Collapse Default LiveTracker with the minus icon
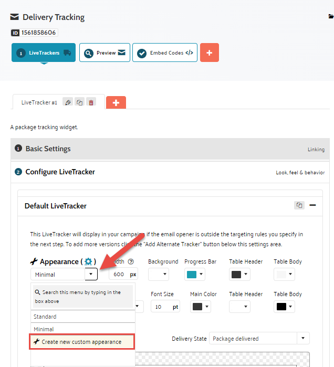Screen dimensions: 334x367 click(312, 205)
